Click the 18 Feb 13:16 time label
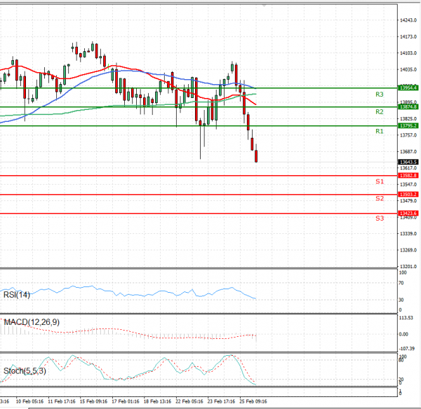Image resolution: width=421 pixels, height=409 pixels. [157, 401]
